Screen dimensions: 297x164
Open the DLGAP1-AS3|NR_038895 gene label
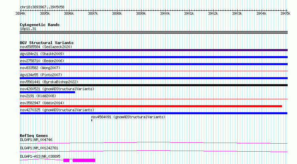(40, 156)
